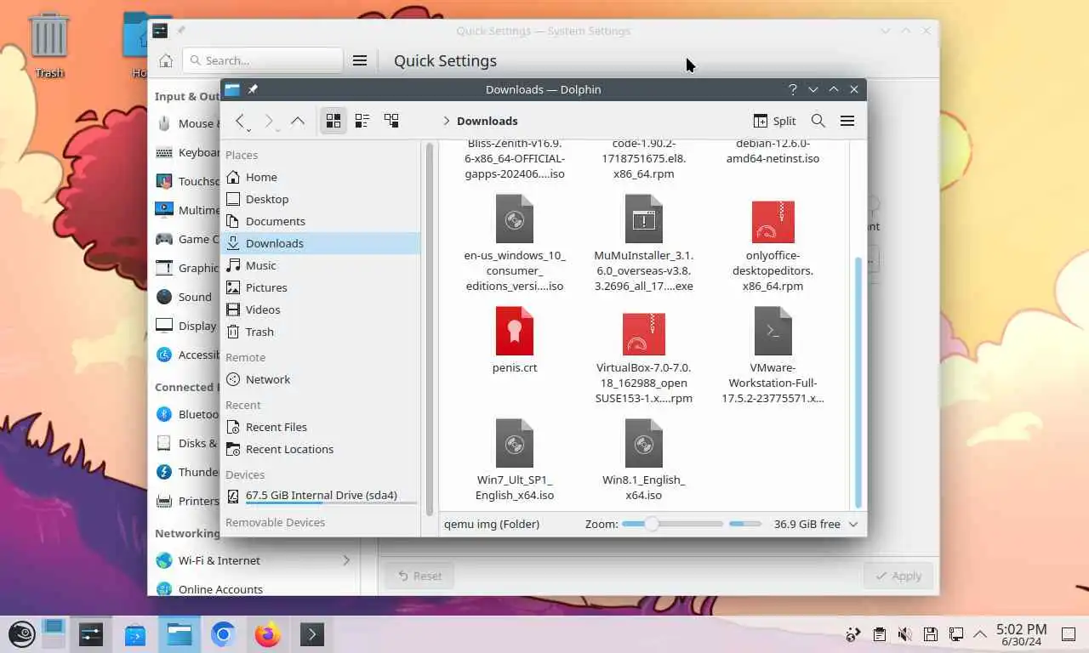
Task: Toggle the pin icon in Dolphin's title bar
Action: click(253, 89)
